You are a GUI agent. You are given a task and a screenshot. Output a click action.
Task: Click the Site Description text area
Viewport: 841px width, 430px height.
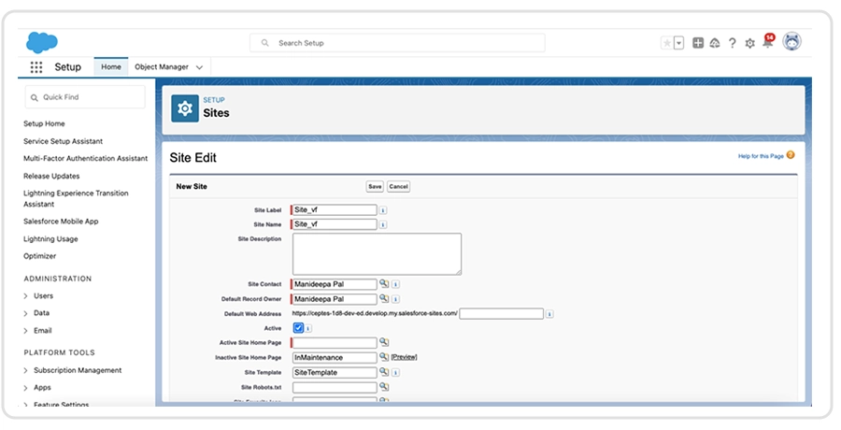pyautogui.click(x=377, y=253)
